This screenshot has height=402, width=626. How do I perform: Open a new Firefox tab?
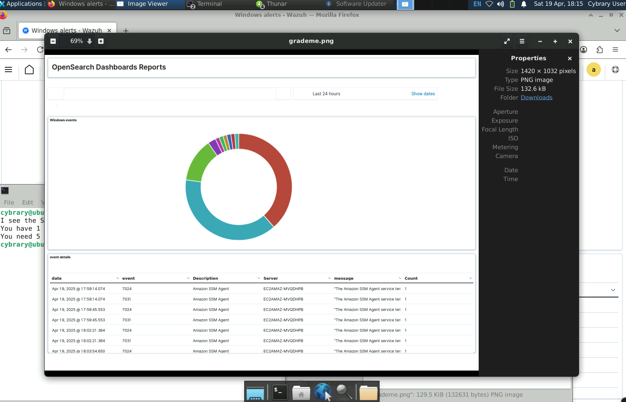click(x=126, y=31)
